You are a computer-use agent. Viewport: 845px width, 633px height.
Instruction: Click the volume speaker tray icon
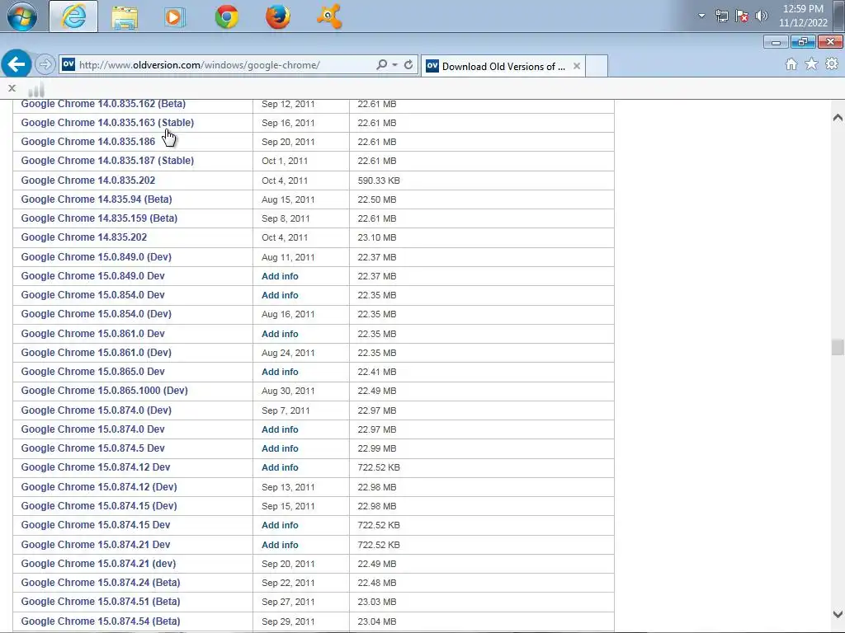coord(761,16)
